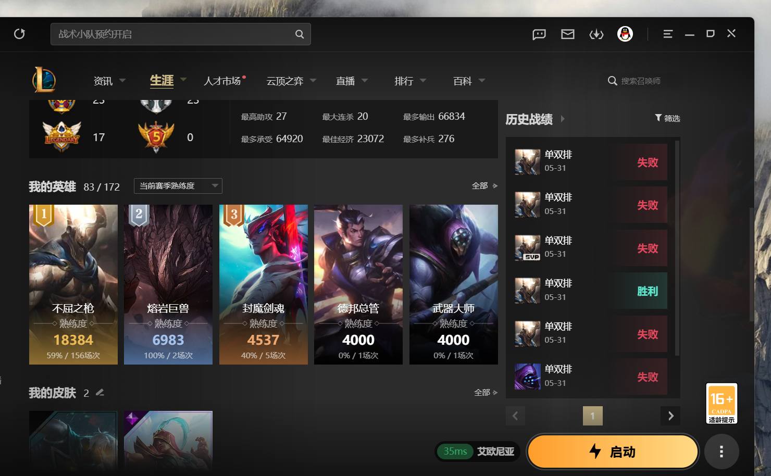Open the 人才市场 tab
This screenshot has height=476, width=771.
pyautogui.click(x=222, y=81)
